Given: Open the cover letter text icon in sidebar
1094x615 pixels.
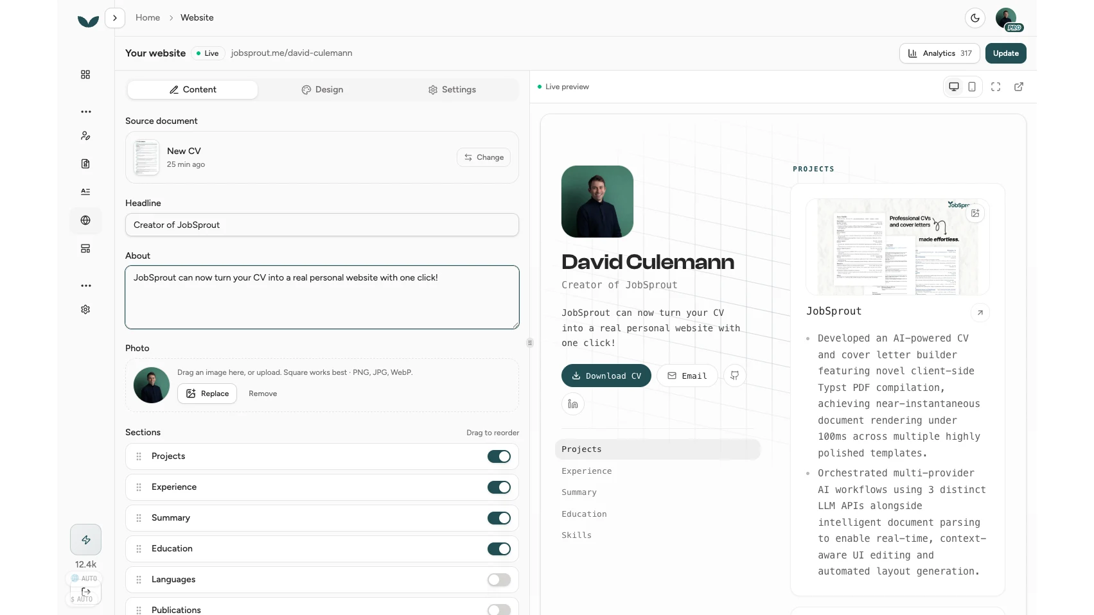Looking at the screenshot, I should pyautogui.click(x=85, y=192).
